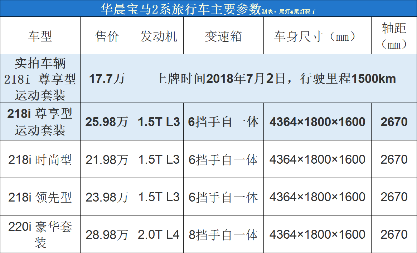Click the 制表：尾灯&尾灯亮了 credit text
The width and height of the screenshot is (417, 253).
[289, 11]
